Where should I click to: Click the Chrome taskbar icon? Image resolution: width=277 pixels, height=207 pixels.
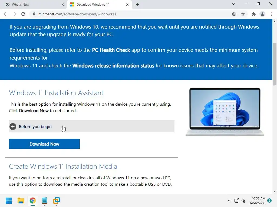click(x=33, y=201)
